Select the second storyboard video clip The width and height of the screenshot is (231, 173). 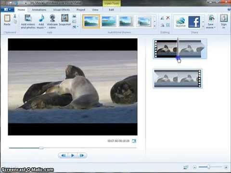point(178,78)
